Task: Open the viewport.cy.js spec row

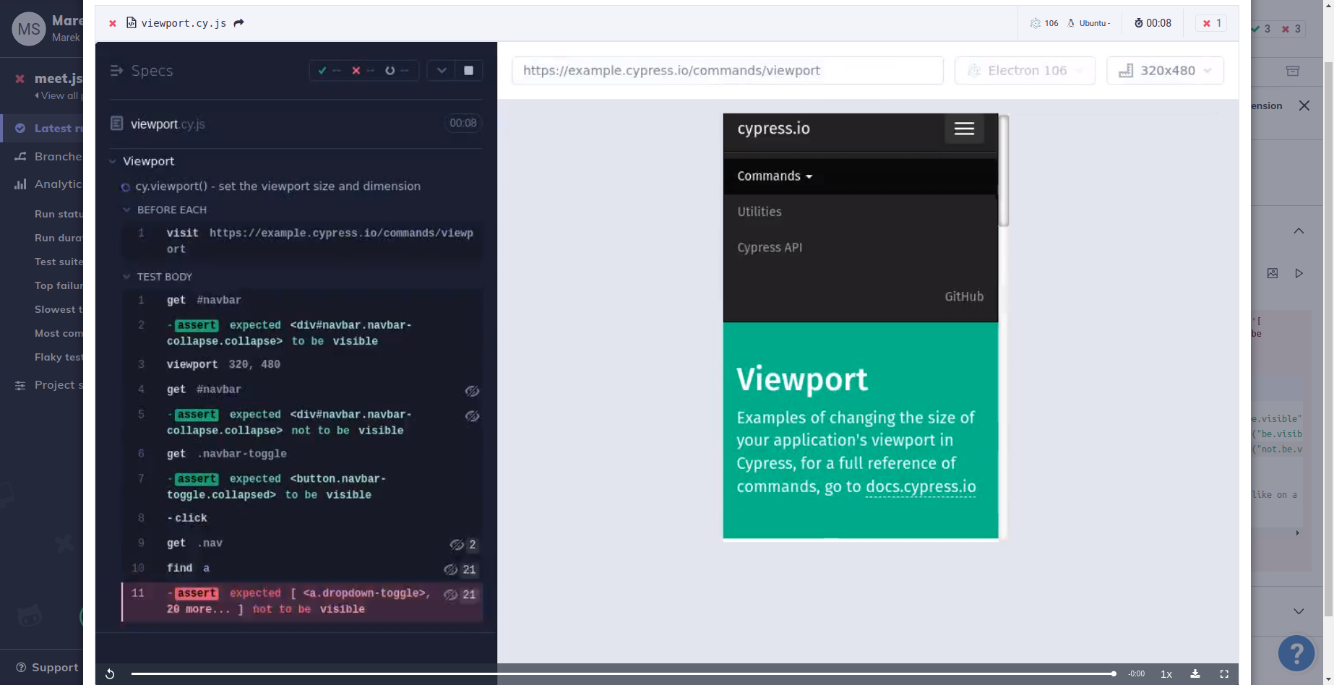Action: [x=296, y=124]
